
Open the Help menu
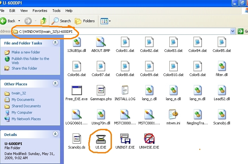pyautogui.click(x=69, y=11)
